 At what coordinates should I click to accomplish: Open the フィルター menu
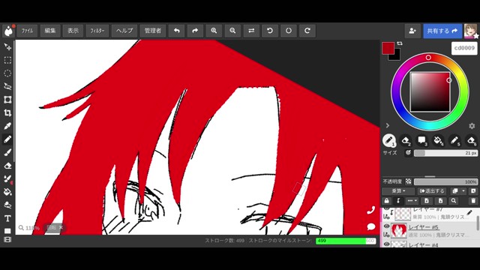point(97,31)
